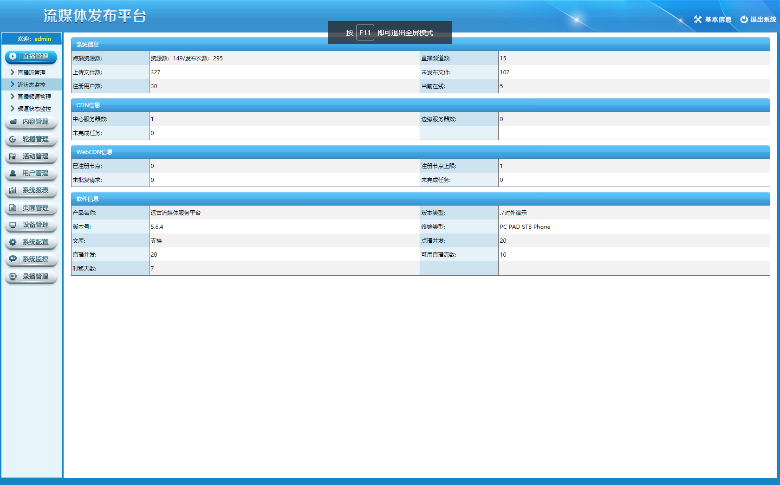Click the 系统信息 section header
The width and height of the screenshot is (780, 485).
pyautogui.click(x=420, y=45)
